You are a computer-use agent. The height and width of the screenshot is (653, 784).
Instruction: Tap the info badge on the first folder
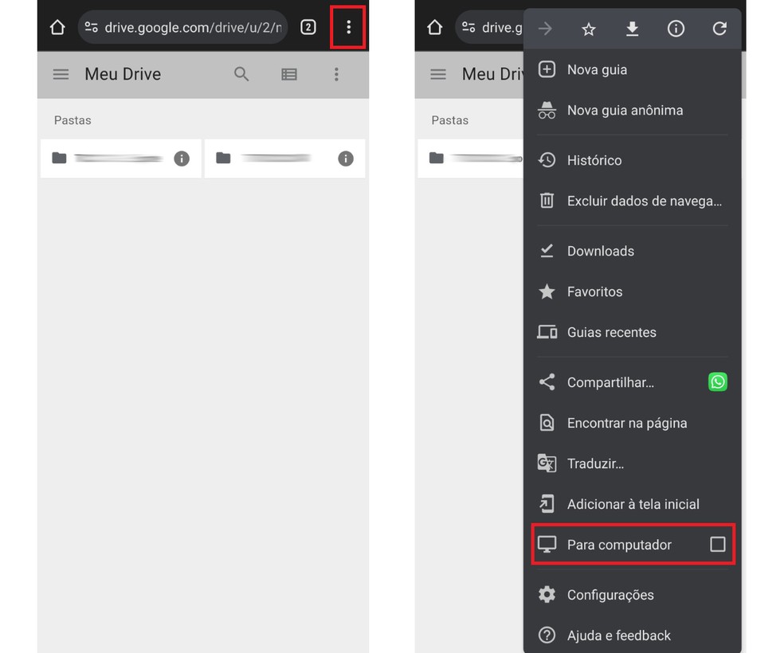pyautogui.click(x=182, y=158)
